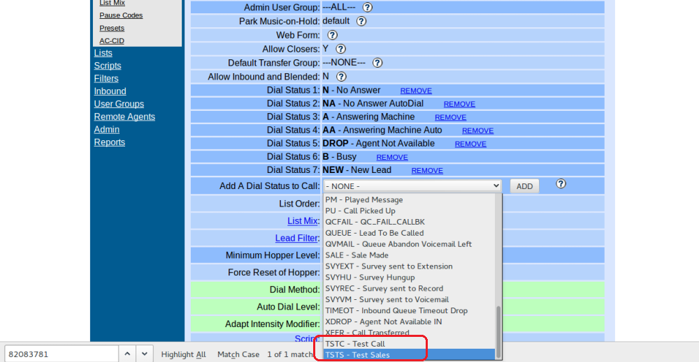Viewport: 699px width, 362px height.
Task: Remove Dial Status 7 New Lead
Action: tap(427, 171)
